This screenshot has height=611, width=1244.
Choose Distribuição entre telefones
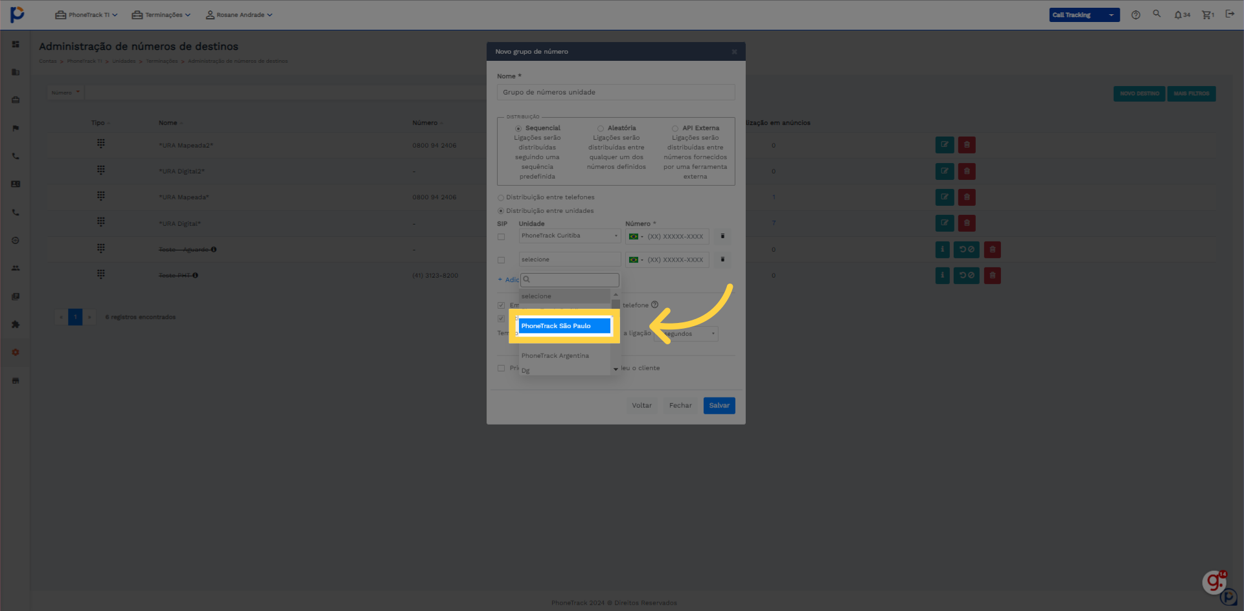pos(501,198)
